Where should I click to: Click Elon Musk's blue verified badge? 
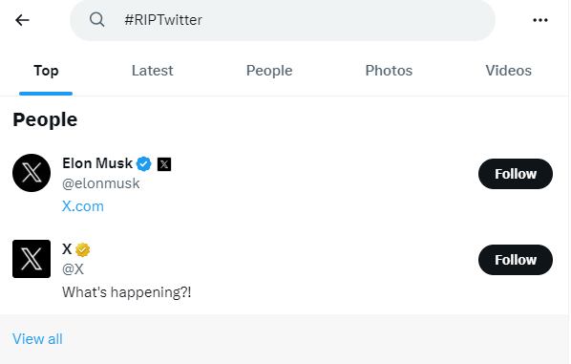[144, 163]
